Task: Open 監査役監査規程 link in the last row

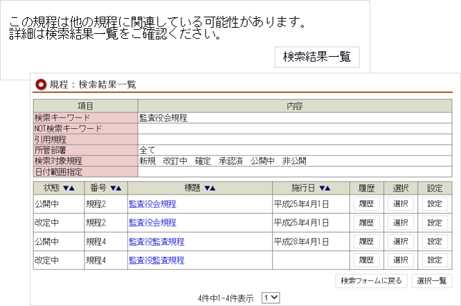Action: (156, 260)
